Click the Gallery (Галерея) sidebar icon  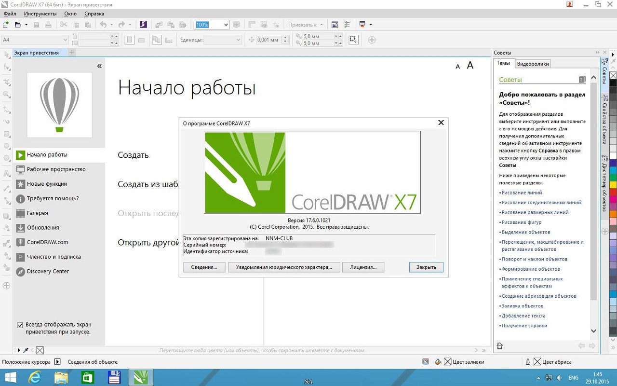tap(20, 213)
